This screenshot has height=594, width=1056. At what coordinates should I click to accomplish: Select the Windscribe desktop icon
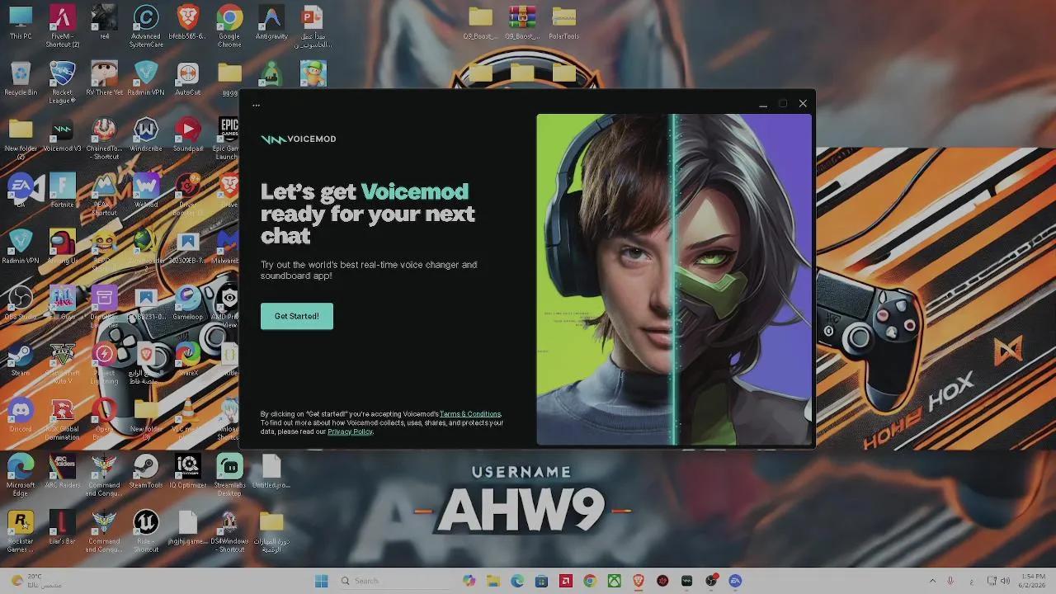[146, 135]
